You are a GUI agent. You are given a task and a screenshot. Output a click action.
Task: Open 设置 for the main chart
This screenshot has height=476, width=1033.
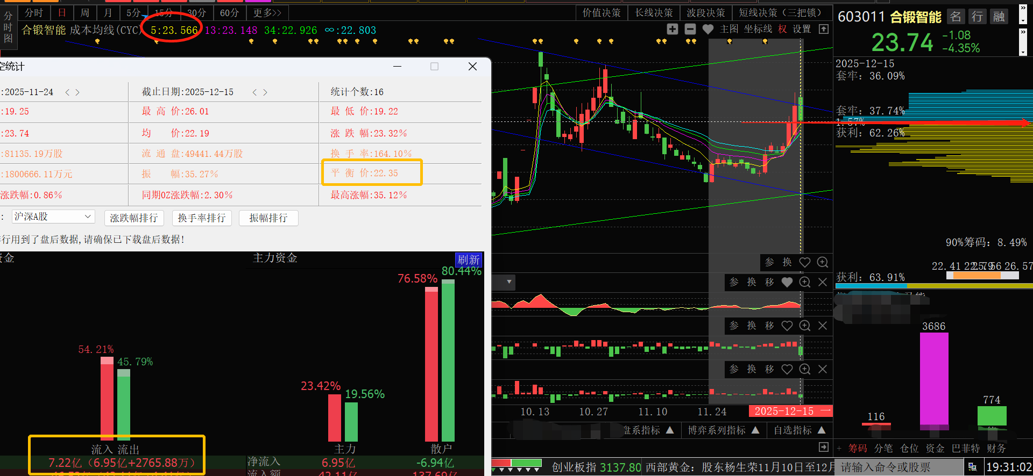[802, 29]
